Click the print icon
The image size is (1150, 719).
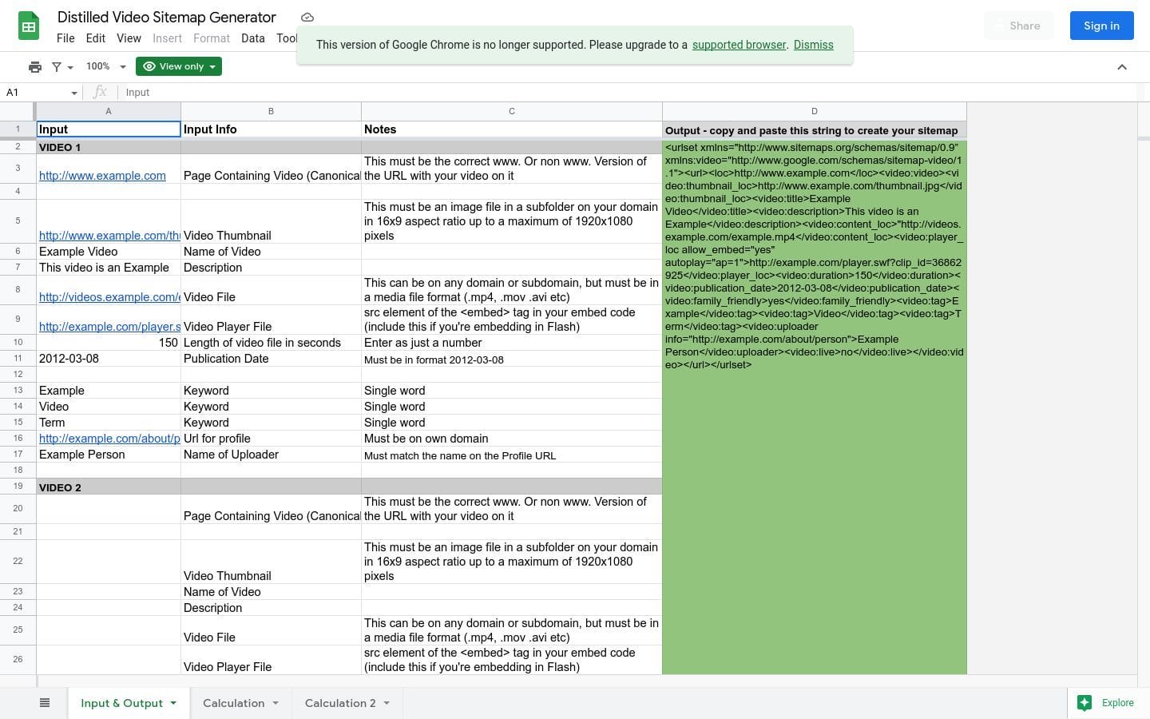34,67
